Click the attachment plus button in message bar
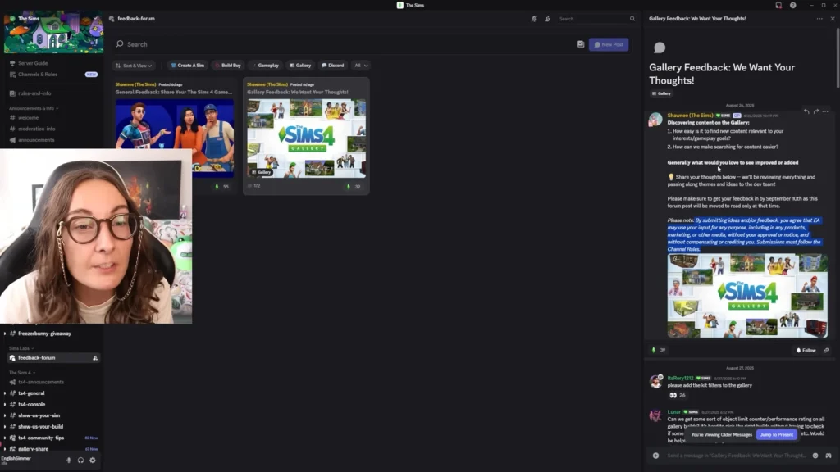The image size is (840, 472). (x=655, y=456)
